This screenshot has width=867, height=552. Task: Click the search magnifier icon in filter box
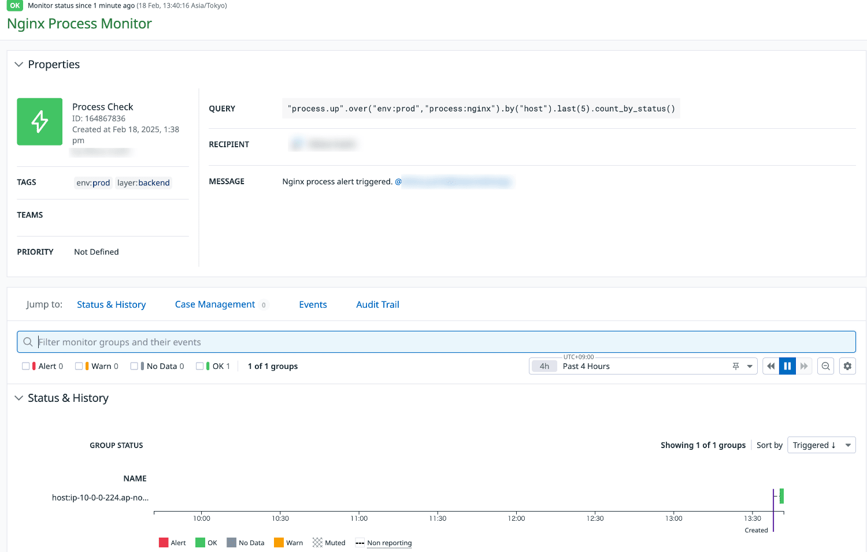pyautogui.click(x=28, y=342)
